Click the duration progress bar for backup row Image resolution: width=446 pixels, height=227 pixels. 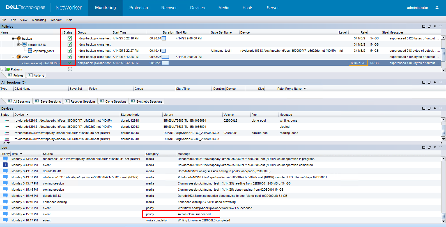[164, 38]
